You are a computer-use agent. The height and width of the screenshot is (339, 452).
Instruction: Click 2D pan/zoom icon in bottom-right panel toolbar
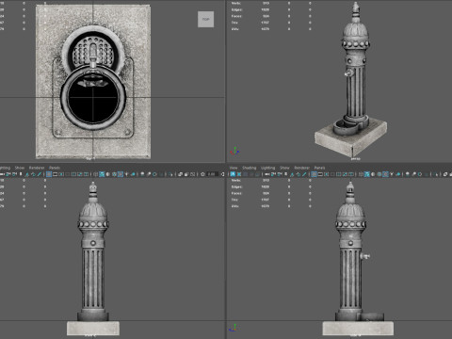point(299,174)
